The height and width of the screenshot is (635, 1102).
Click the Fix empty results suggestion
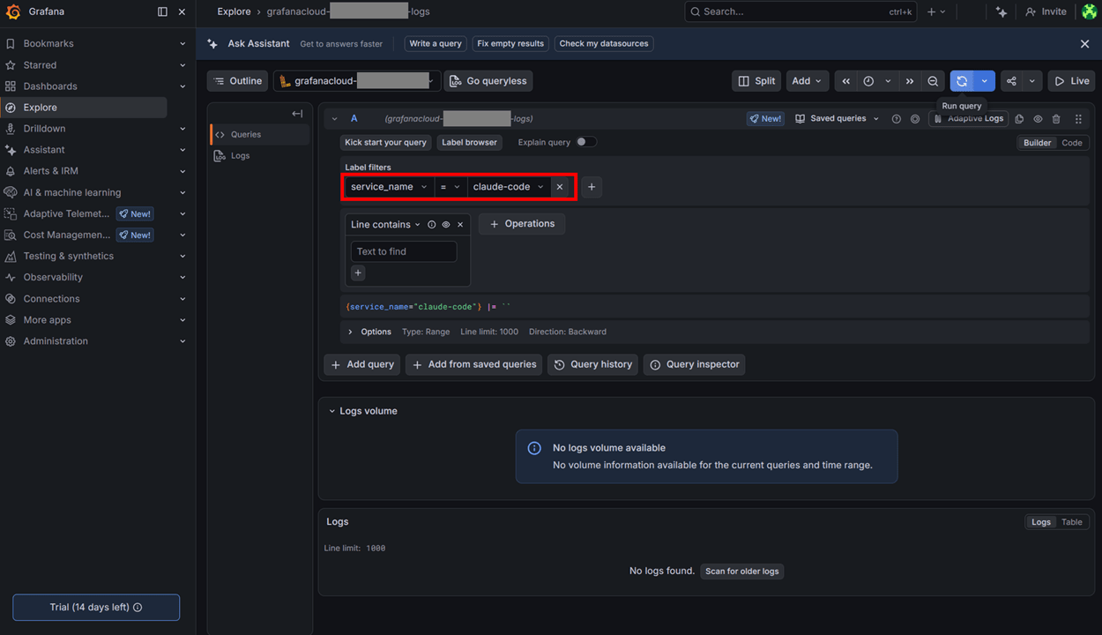(510, 43)
